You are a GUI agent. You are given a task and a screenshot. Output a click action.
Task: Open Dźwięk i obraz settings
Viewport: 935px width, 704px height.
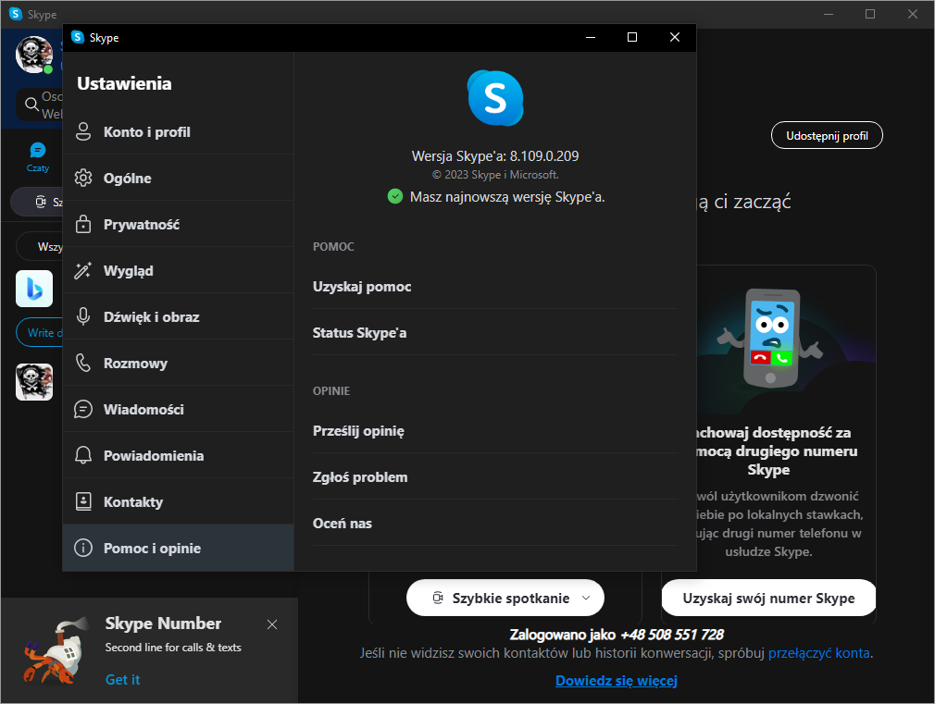[x=178, y=317]
